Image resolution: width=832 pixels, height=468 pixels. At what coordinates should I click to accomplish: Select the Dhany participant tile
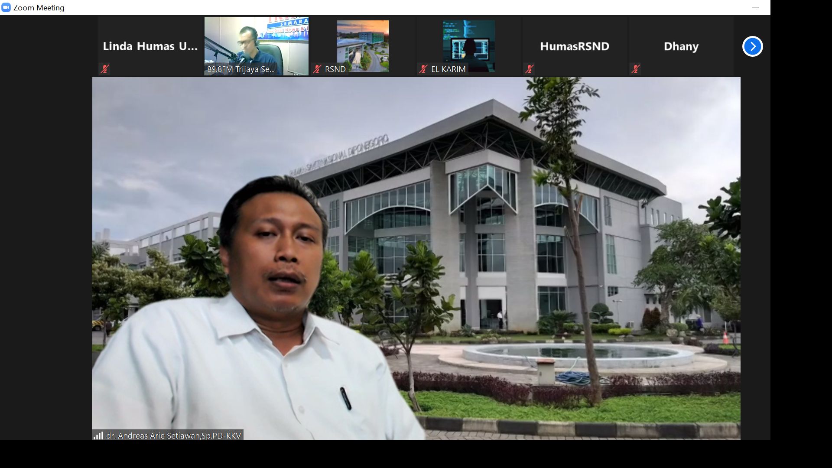coord(681,46)
